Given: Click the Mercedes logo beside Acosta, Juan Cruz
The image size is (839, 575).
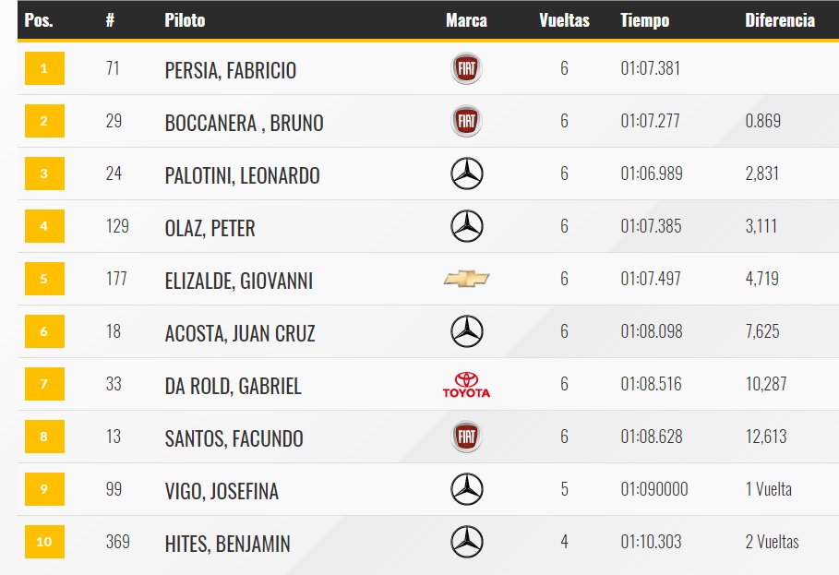Looking at the screenshot, I should pyautogui.click(x=467, y=331).
